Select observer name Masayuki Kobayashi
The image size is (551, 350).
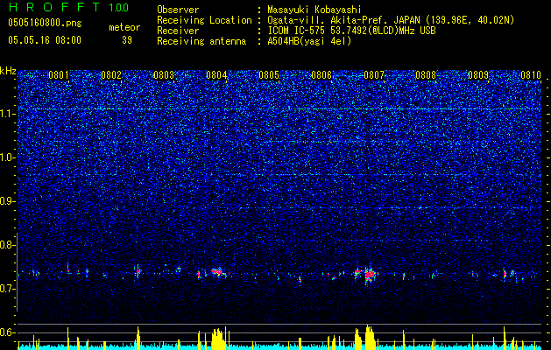tap(314, 10)
